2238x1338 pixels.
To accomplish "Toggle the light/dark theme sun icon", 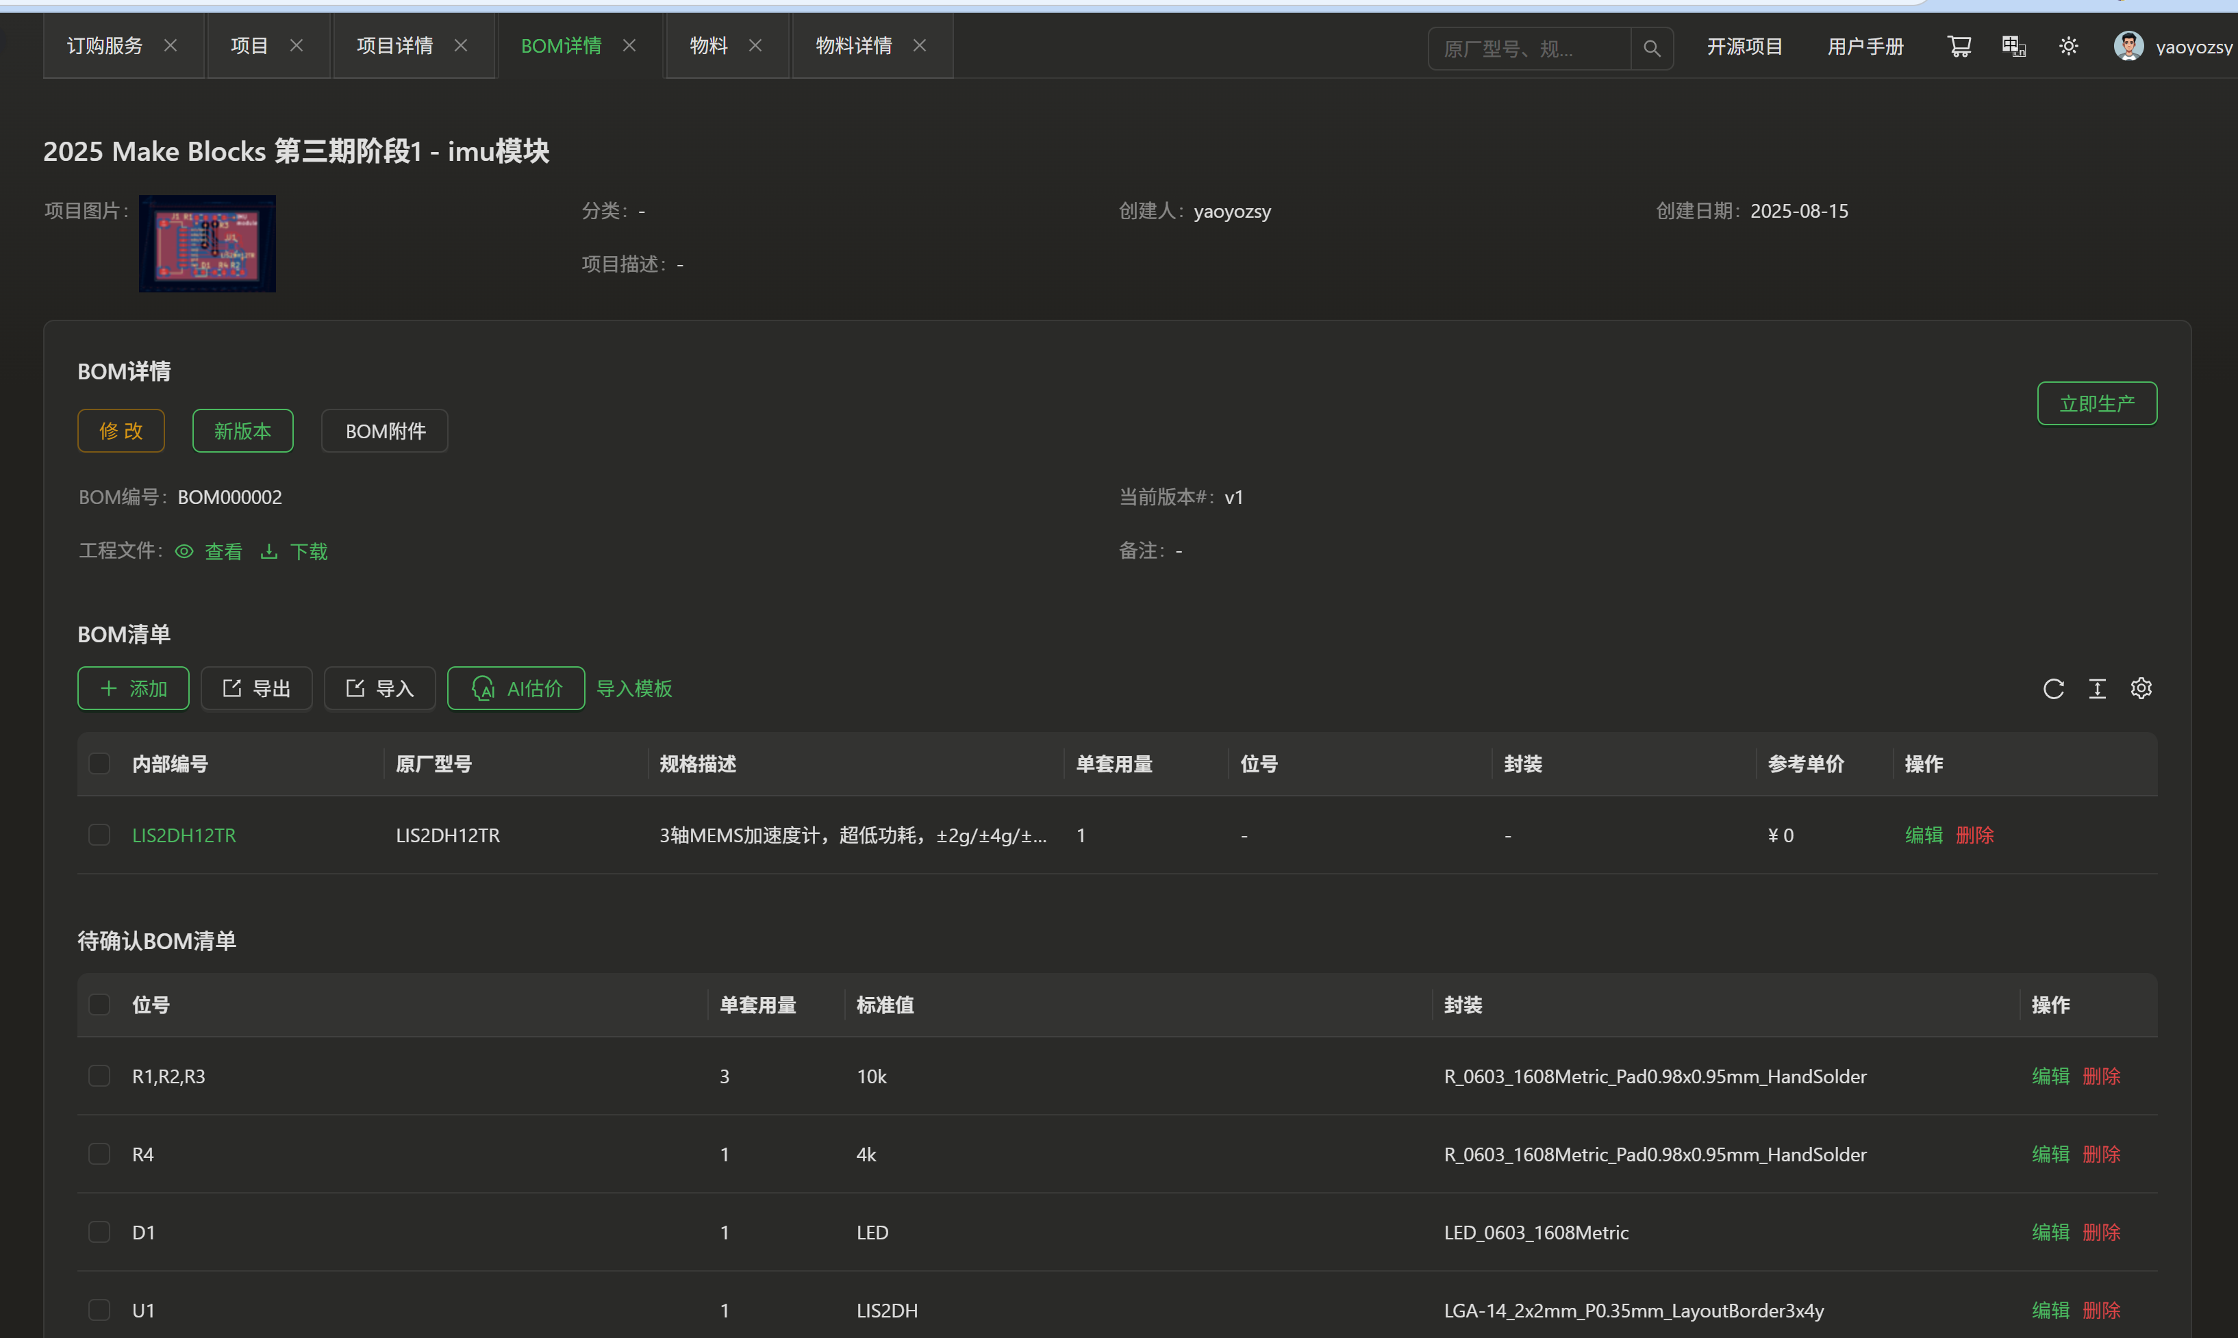I will tap(2068, 46).
